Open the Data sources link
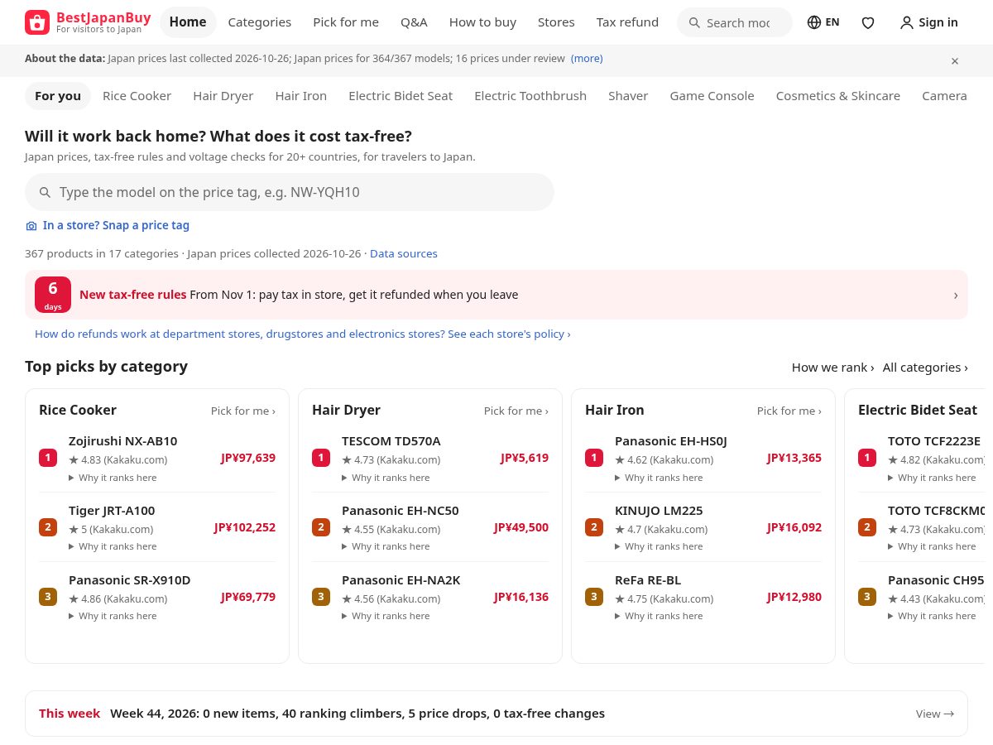The height and width of the screenshot is (745, 993). (x=404, y=254)
